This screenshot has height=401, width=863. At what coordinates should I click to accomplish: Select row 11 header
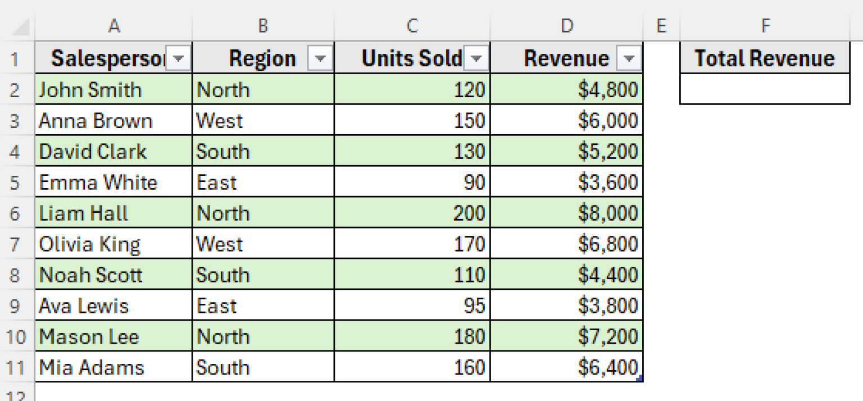click(x=16, y=368)
